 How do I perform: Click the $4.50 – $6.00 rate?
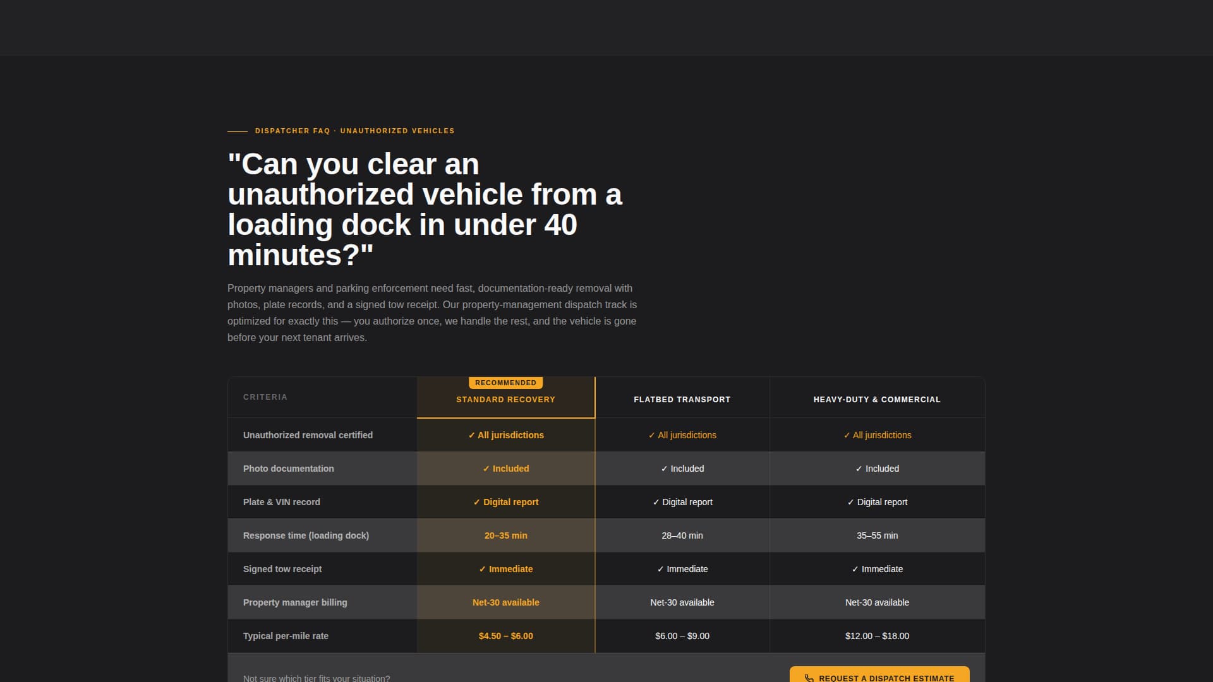[x=505, y=636]
